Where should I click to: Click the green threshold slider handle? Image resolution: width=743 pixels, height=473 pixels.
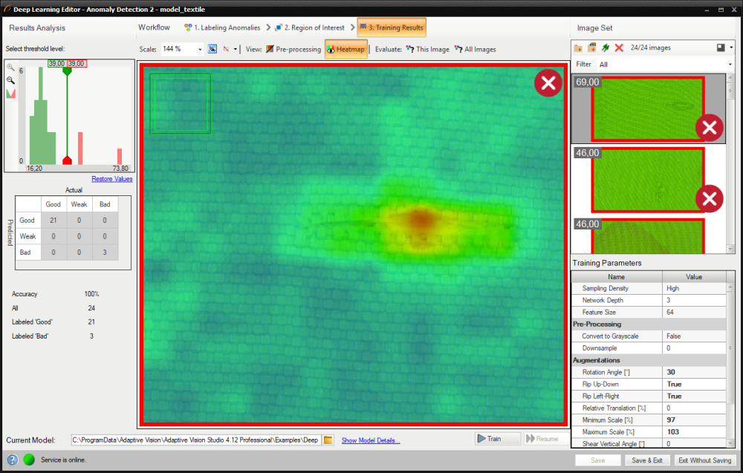[67, 71]
